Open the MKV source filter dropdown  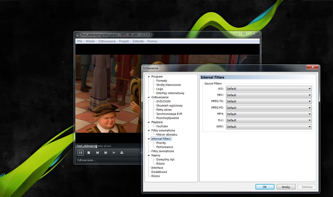click(269, 95)
